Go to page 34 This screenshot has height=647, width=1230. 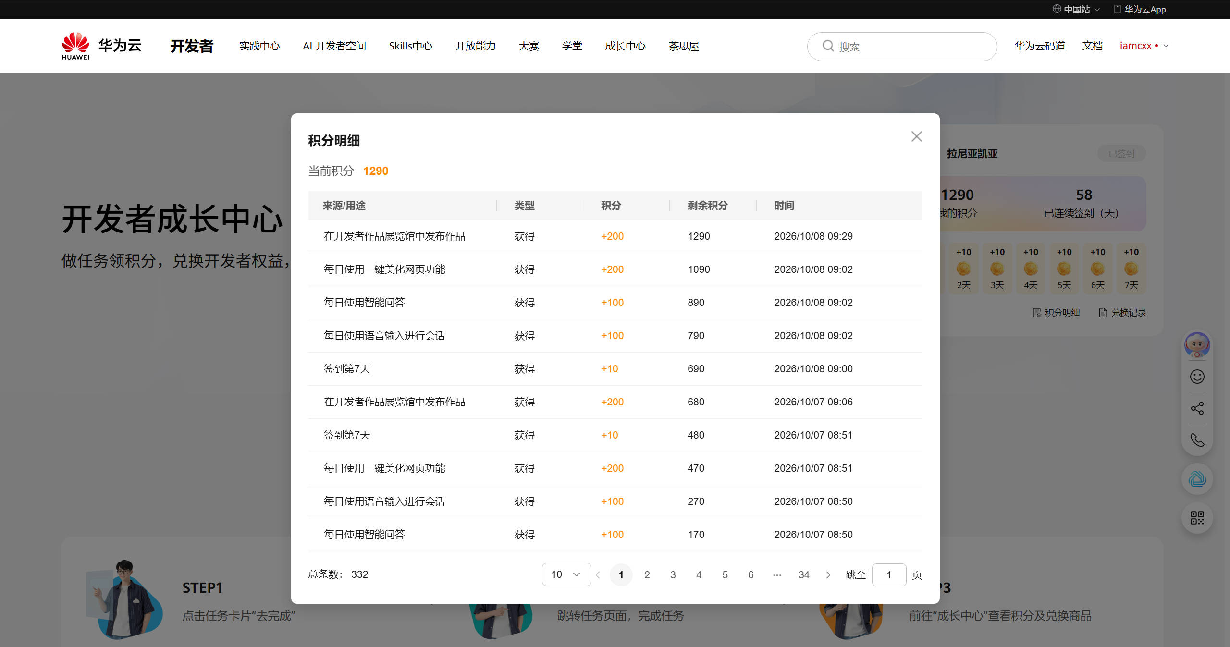pyautogui.click(x=804, y=575)
